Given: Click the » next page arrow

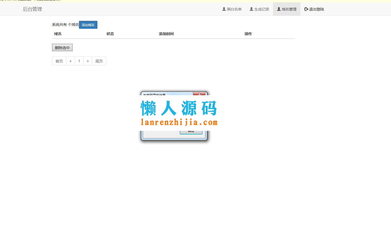Looking at the screenshot, I should point(88,61).
